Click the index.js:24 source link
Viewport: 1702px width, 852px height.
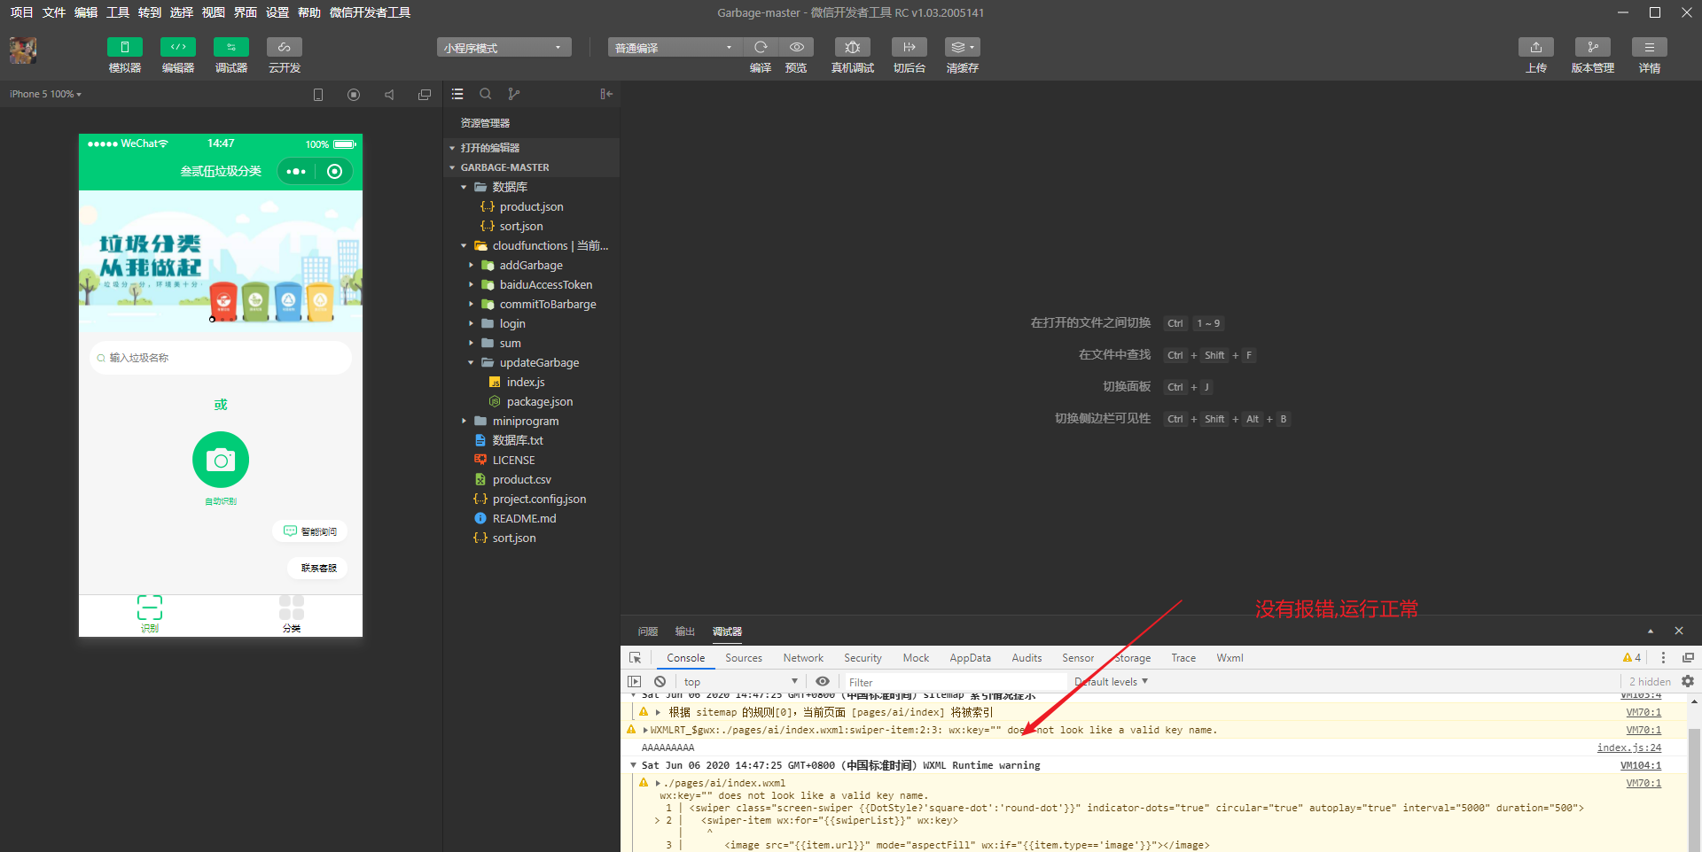tap(1629, 747)
